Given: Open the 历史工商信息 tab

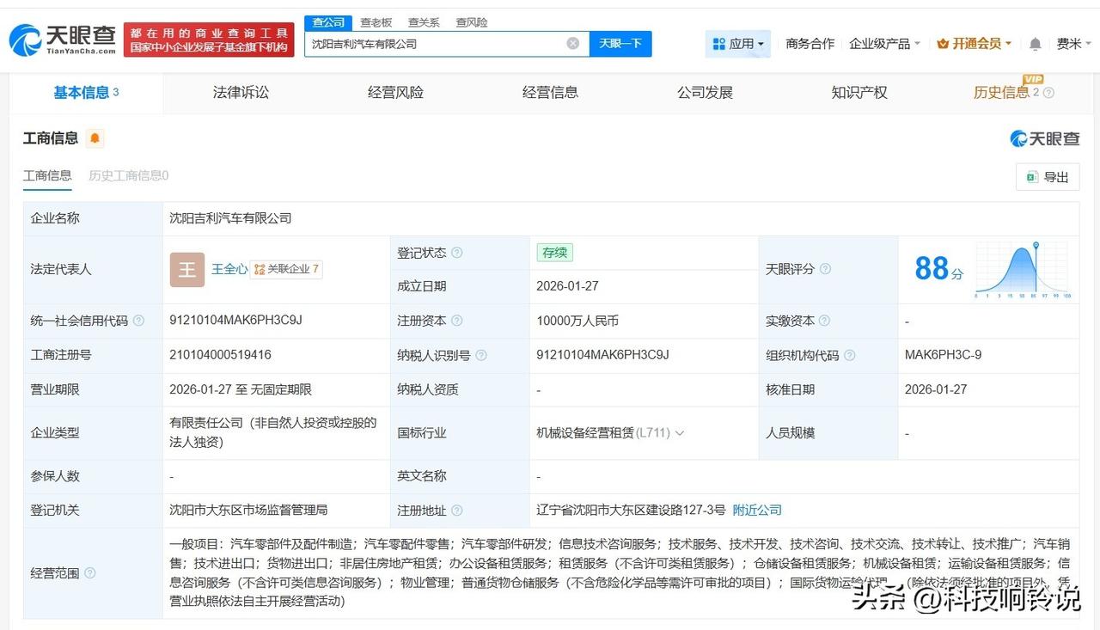Looking at the screenshot, I should tap(127, 176).
